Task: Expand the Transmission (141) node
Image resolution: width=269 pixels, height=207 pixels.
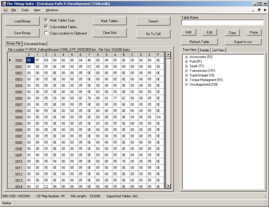Action: 186,71
